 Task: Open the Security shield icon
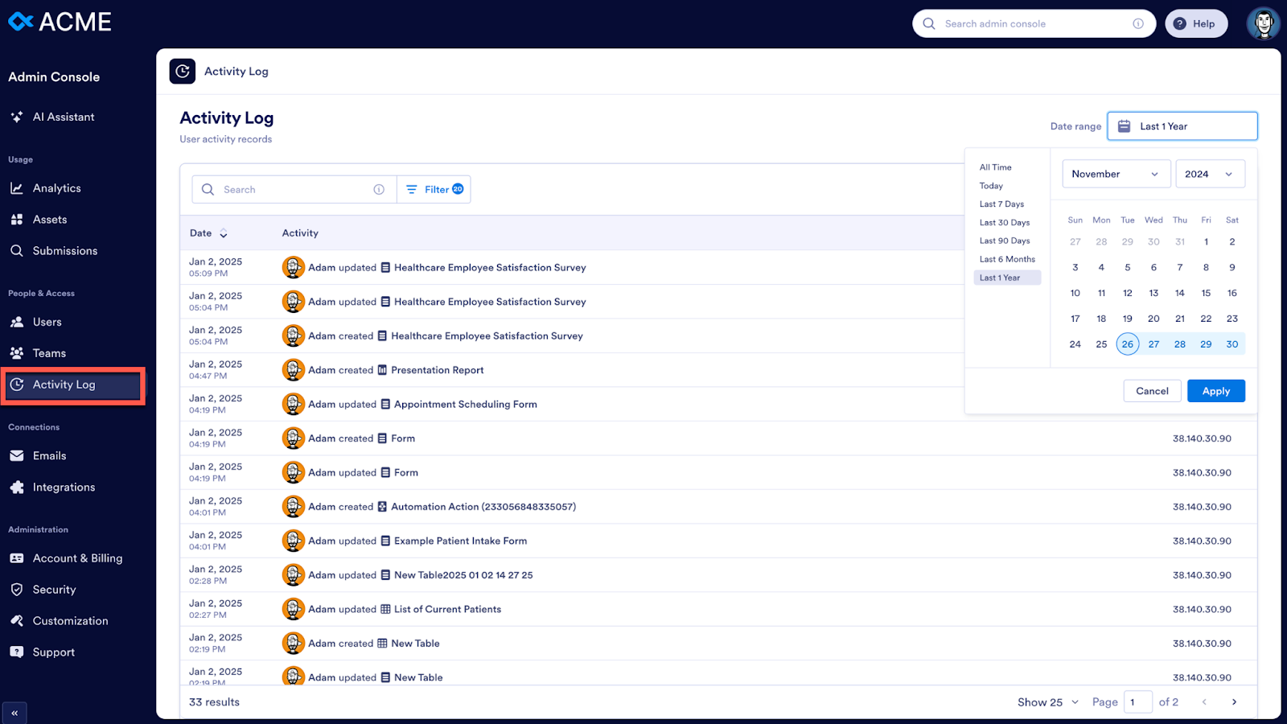(x=16, y=590)
